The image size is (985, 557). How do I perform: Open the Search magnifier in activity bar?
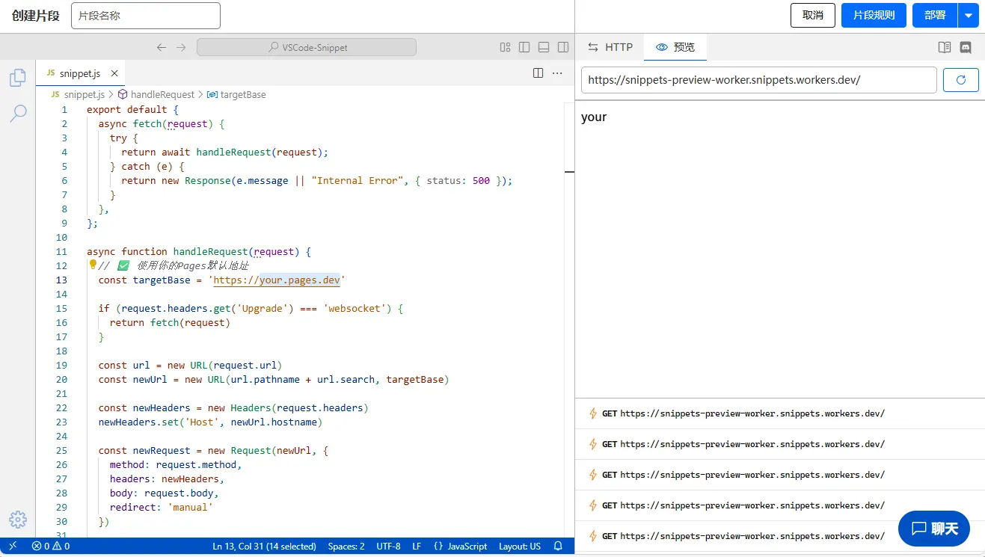(18, 113)
